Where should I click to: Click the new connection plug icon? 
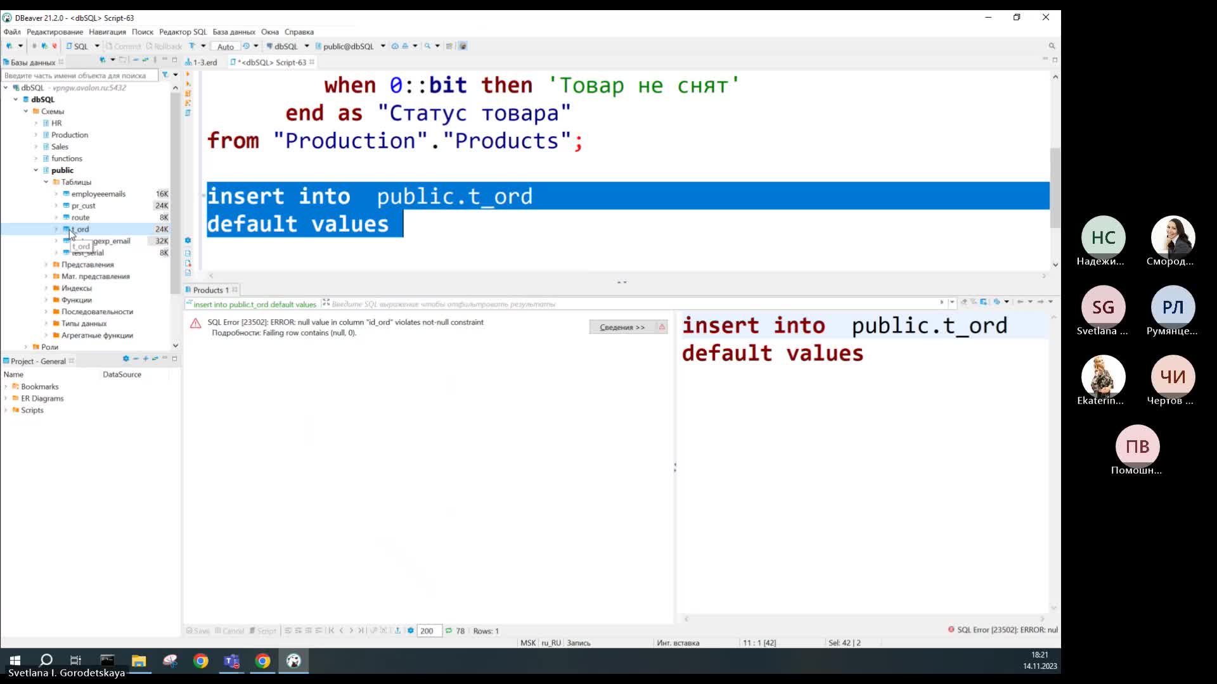point(9,46)
